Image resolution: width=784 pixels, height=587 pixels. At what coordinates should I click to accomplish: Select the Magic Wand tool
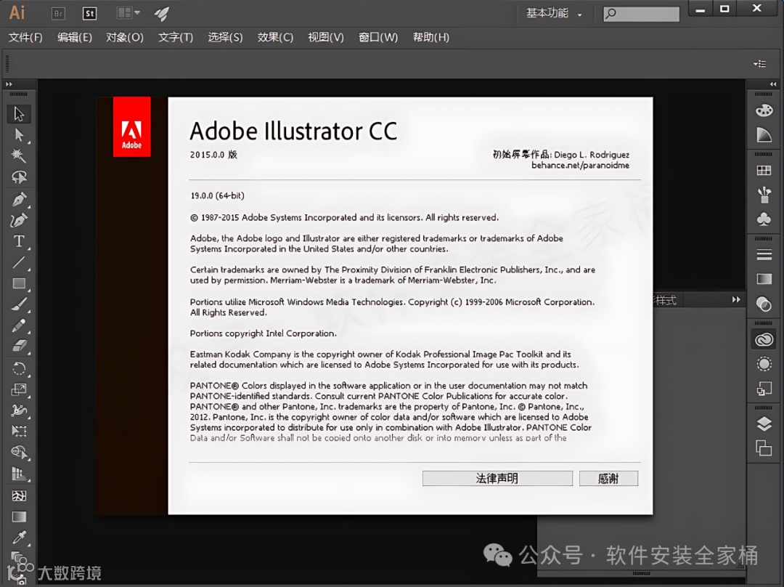coord(19,155)
